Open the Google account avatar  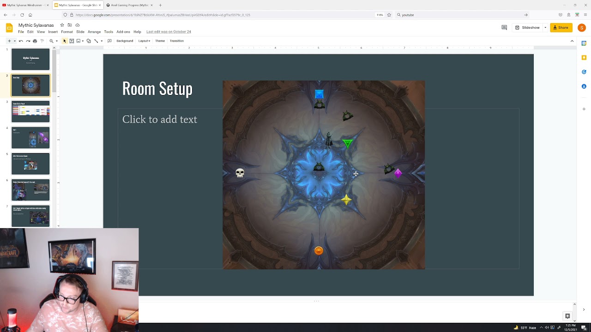coord(582,28)
